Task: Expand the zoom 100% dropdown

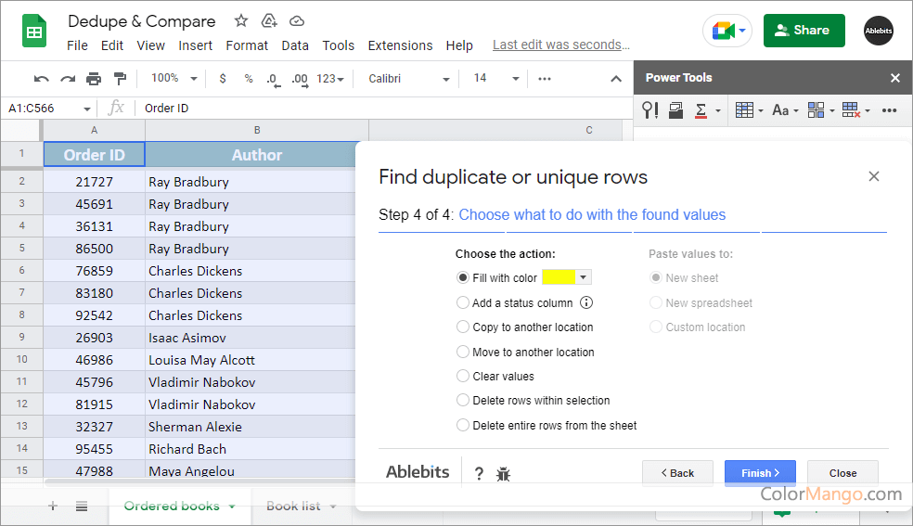Action: point(174,79)
